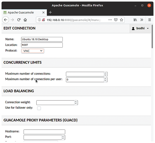
Task: Open a new browser tab
Action: click(x=50, y=12)
